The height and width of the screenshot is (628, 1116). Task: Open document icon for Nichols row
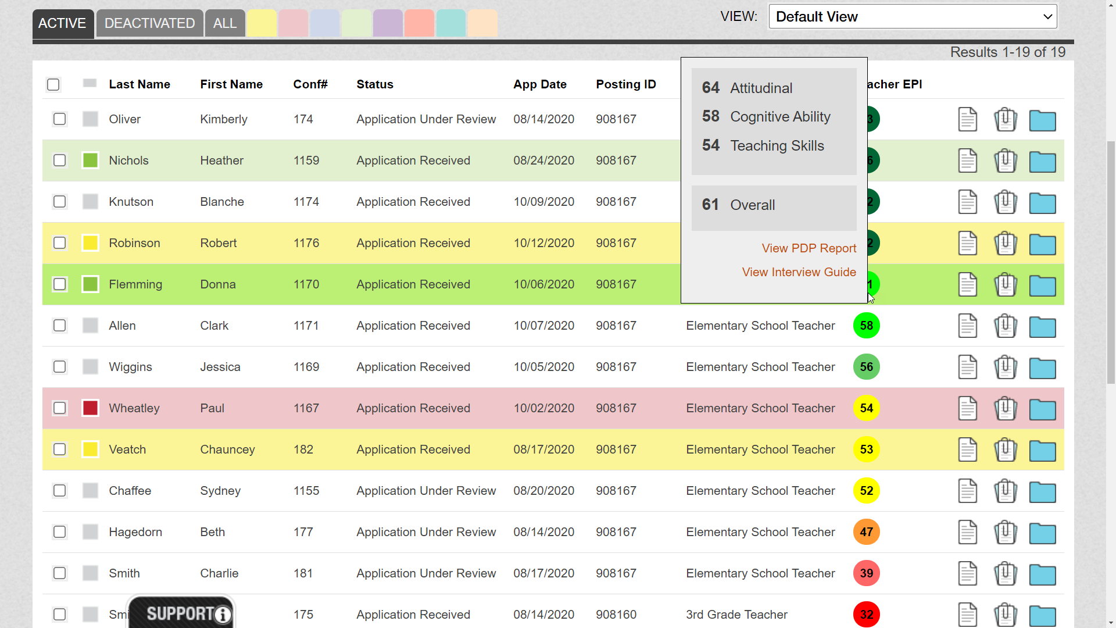[967, 160]
